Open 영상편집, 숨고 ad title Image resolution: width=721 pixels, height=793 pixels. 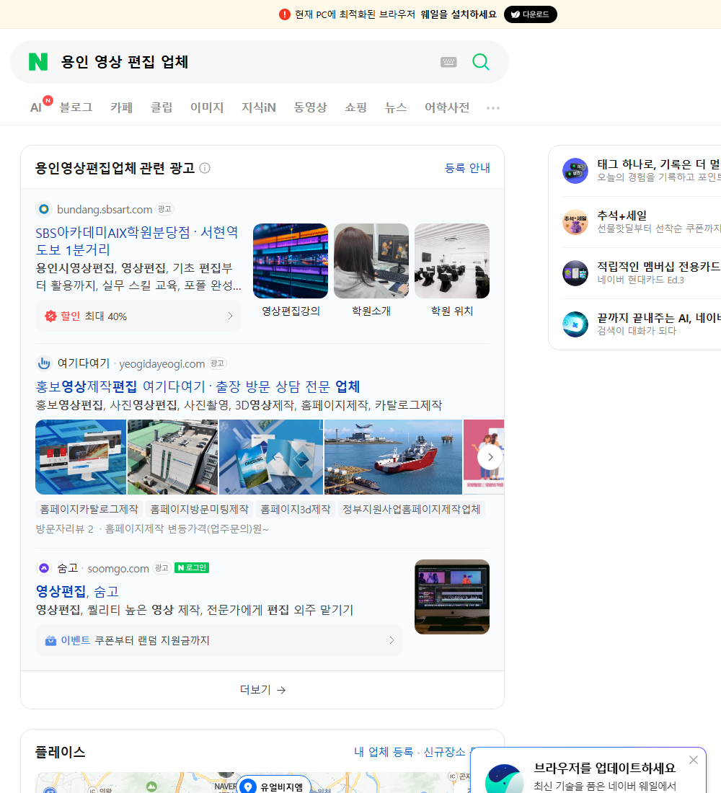coord(77,591)
